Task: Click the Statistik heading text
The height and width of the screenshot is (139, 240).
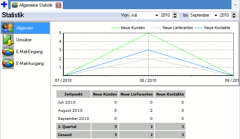Action: click(13, 15)
